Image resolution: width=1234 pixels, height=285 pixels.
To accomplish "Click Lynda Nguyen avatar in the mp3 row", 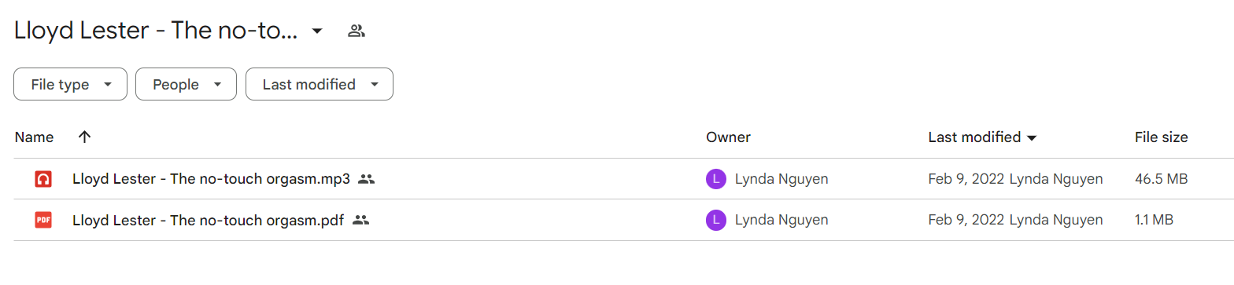I will pos(715,179).
